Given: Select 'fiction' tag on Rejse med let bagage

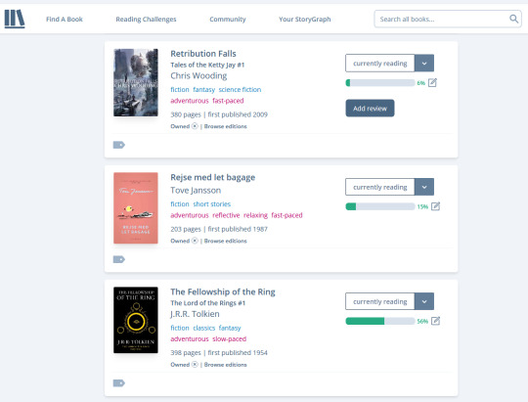Looking at the screenshot, I should [x=180, y=204].
